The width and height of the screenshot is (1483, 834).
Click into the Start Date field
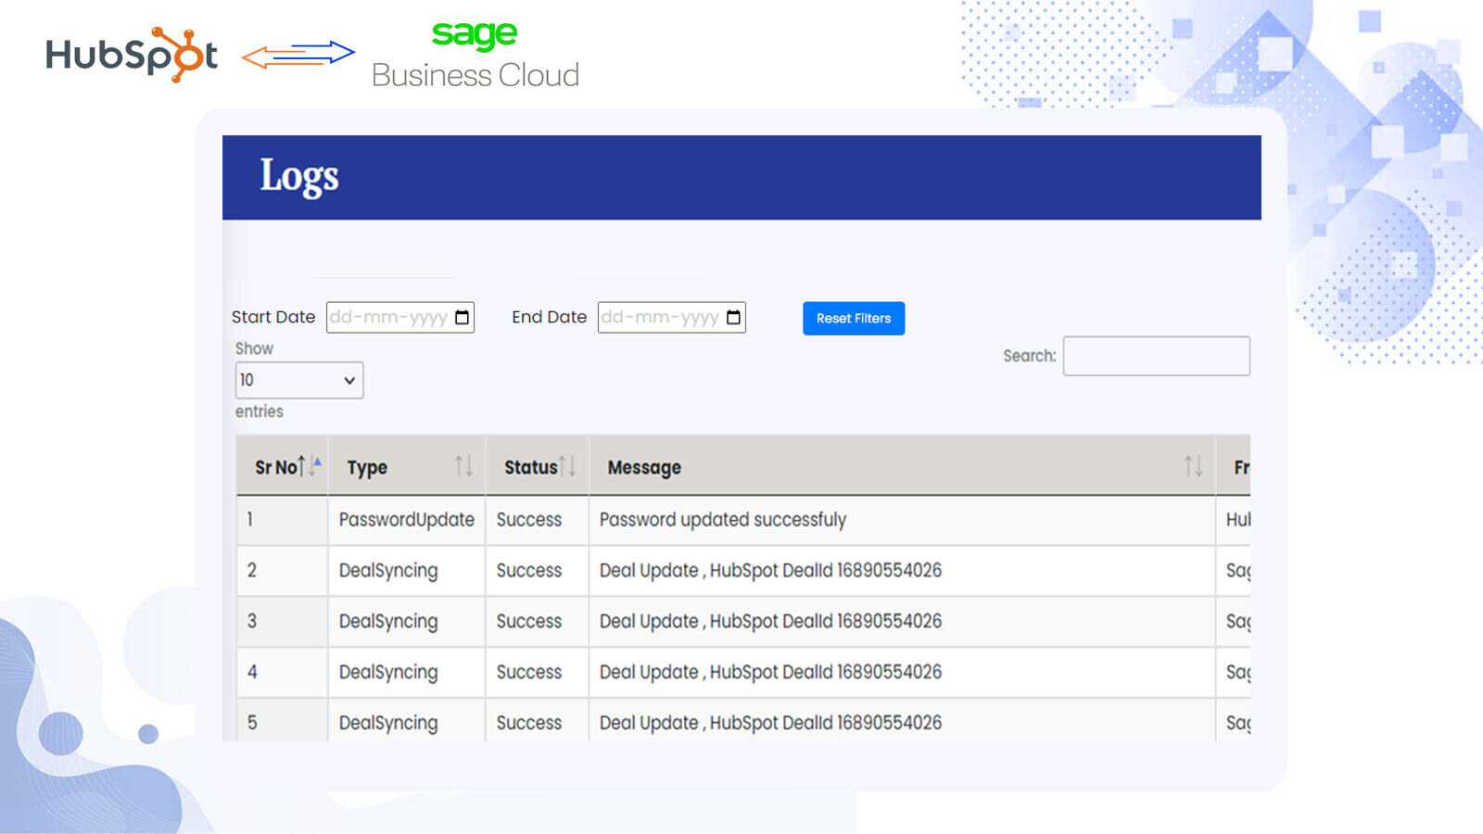click(x=388, y=318)
